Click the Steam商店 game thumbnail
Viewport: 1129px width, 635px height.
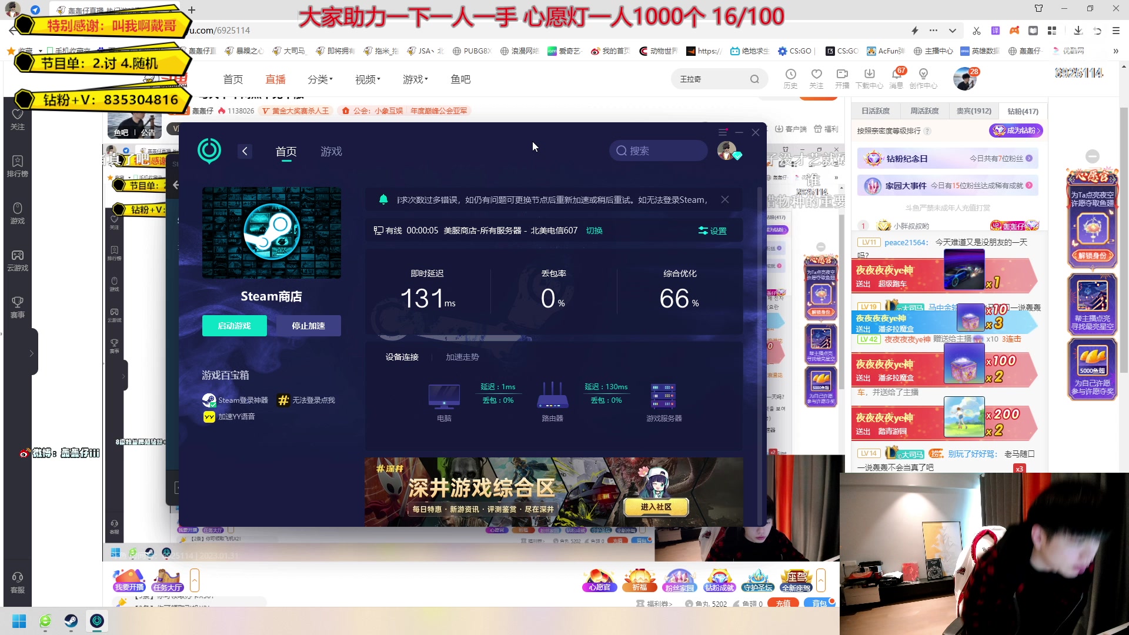272,233
